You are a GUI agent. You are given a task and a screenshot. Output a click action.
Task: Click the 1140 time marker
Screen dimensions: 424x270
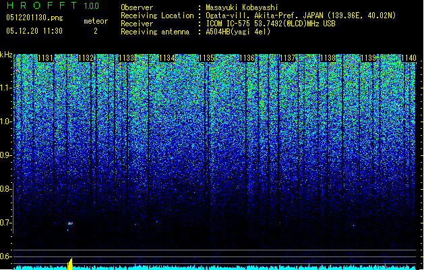(x=408, y=58)
